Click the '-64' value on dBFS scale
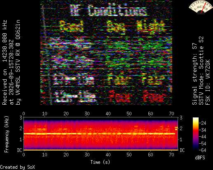This screenshot has height=170, width=213. coord(203,150)
